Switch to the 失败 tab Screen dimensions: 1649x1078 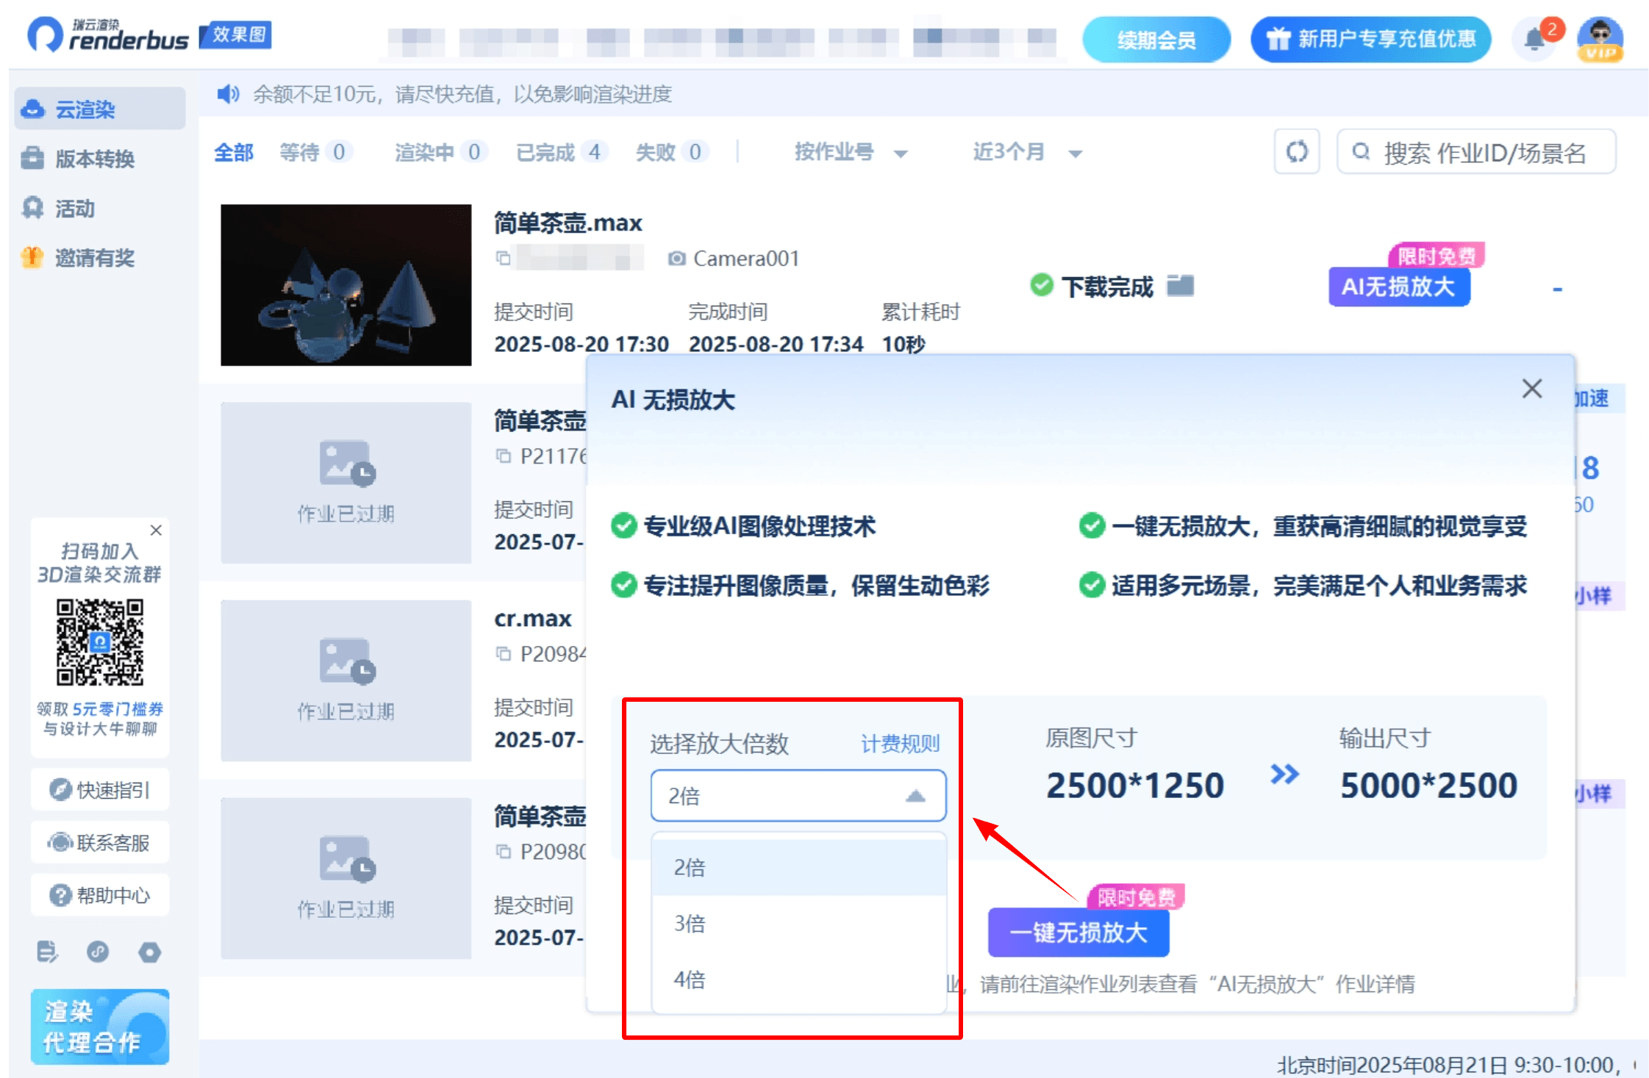(671, 152)
